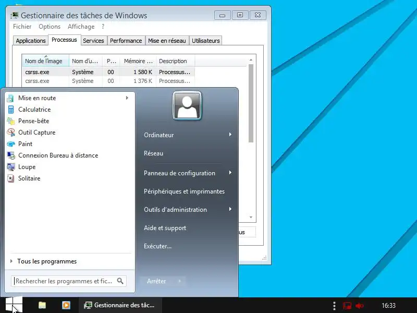Open the shutdown options arrow beside Arrêter

click(x=180, y=281)
